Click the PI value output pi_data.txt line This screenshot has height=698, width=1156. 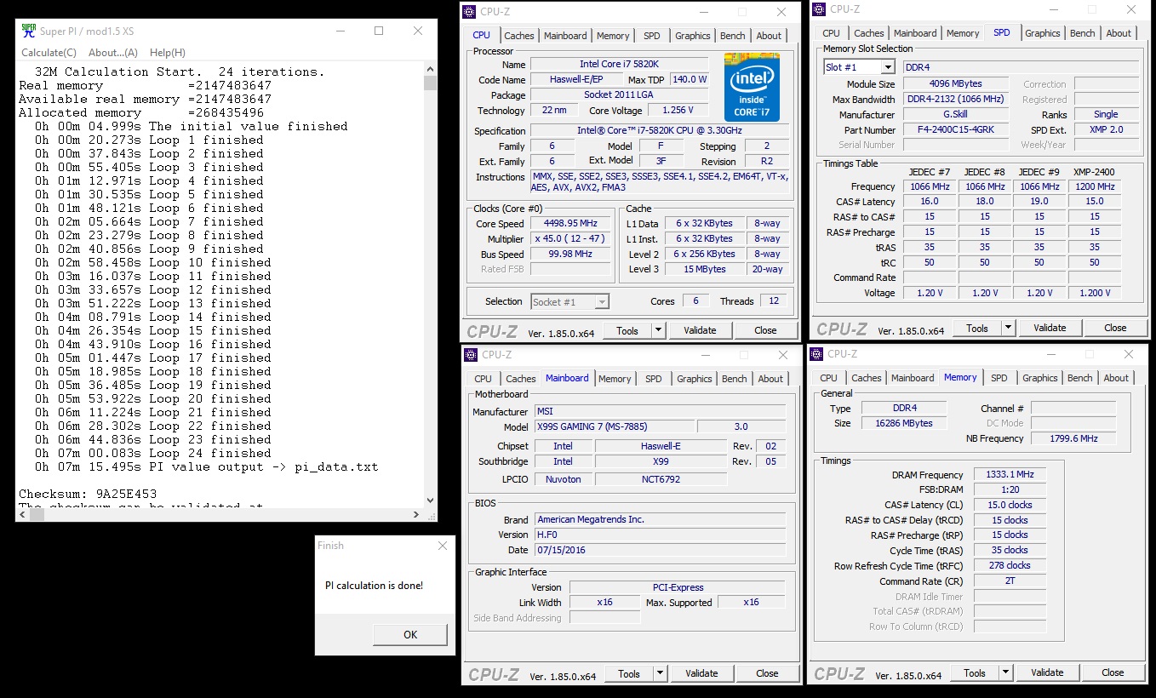pos(206,467)
